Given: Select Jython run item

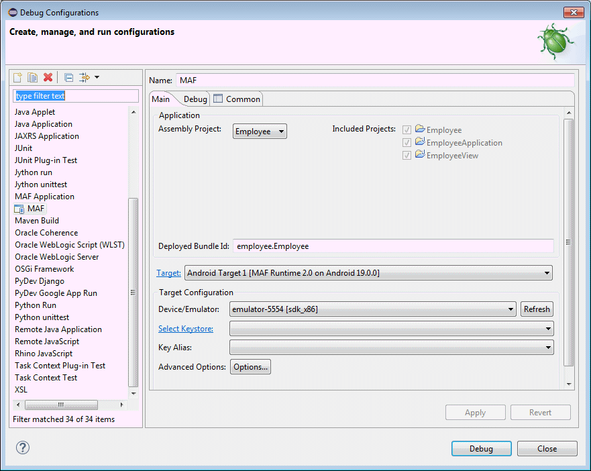Looking at the screenshot, I should [x=33, y=172].
